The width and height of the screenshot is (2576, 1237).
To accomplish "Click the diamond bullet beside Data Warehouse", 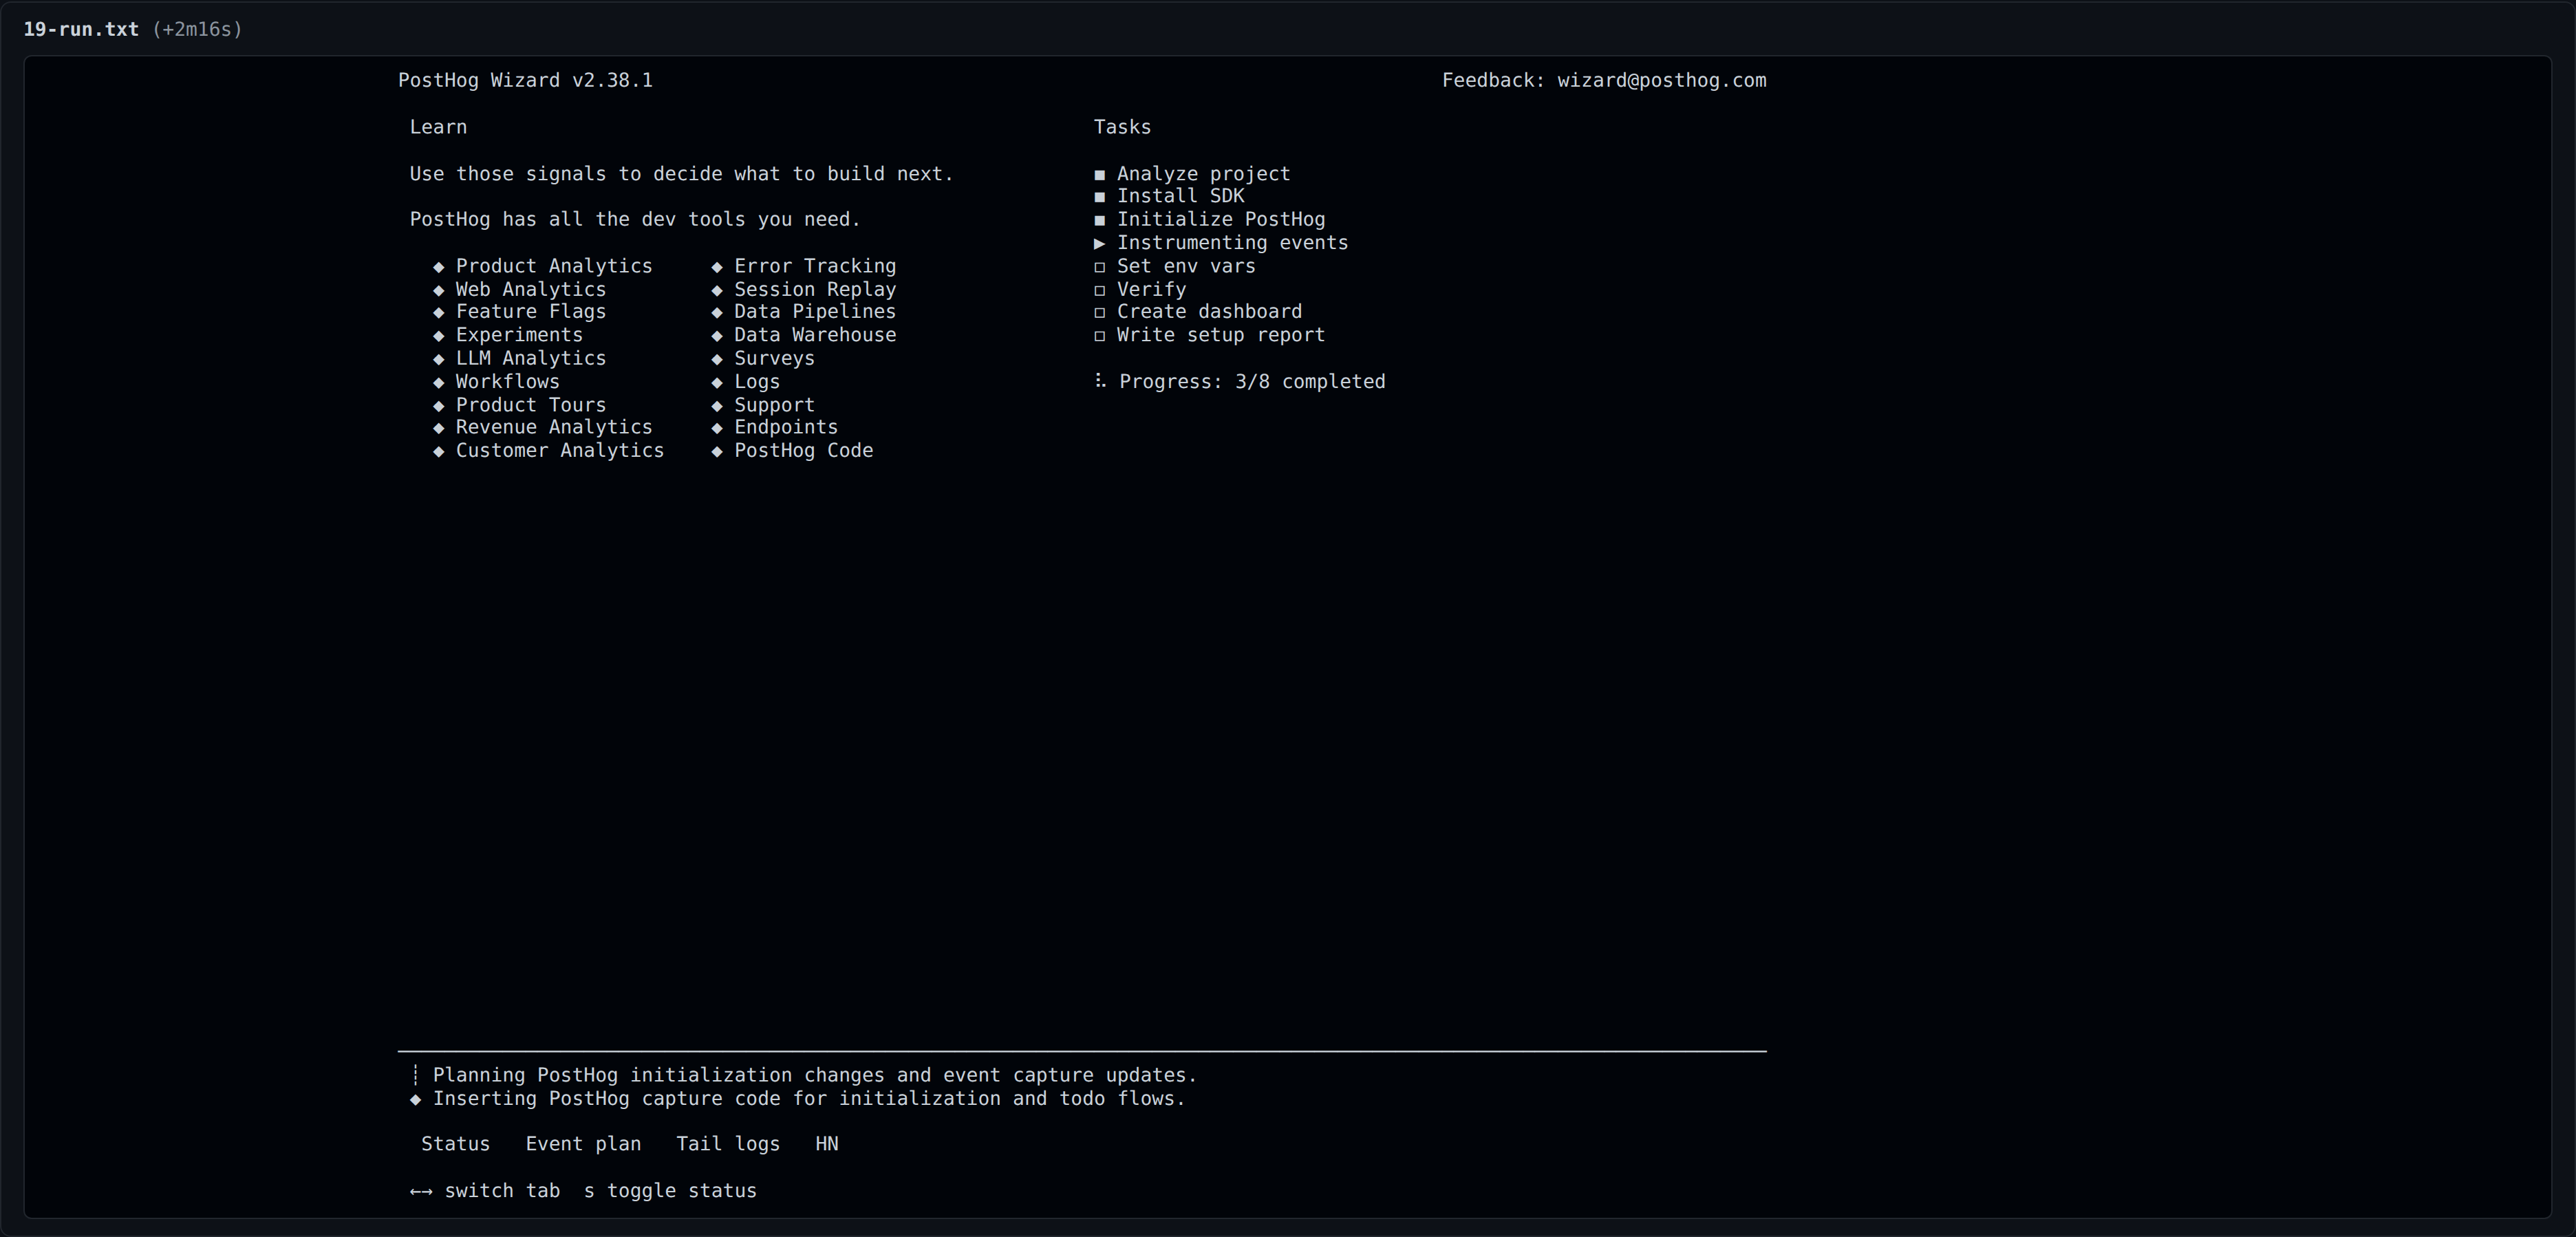I will pos(717,336).
